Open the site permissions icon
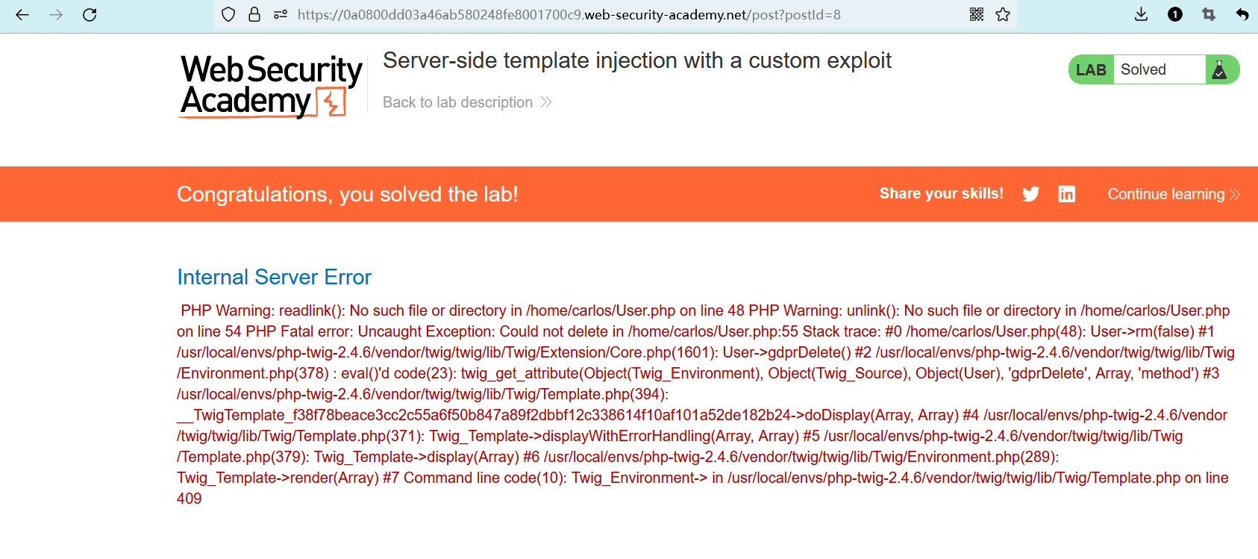 pyautogui.click(x=280, y=15)
